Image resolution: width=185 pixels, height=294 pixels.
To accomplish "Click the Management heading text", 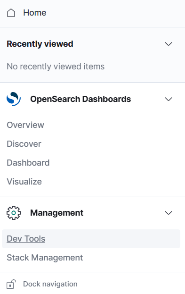I will click(x=57, y=213).
